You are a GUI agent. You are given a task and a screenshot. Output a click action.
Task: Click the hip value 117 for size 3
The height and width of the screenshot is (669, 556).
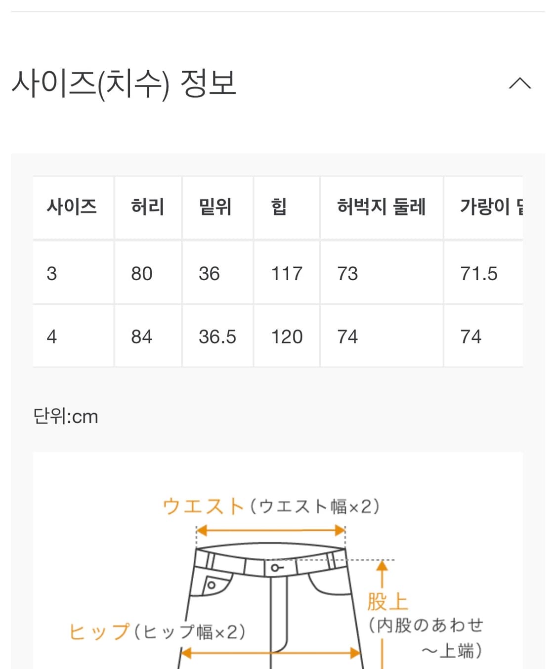click(x=286, y=273)
